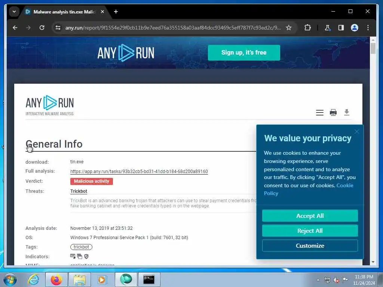Go back to the previous page
Image resolution: width=383 pixels, height=287 pixels.
click(15, 28)
